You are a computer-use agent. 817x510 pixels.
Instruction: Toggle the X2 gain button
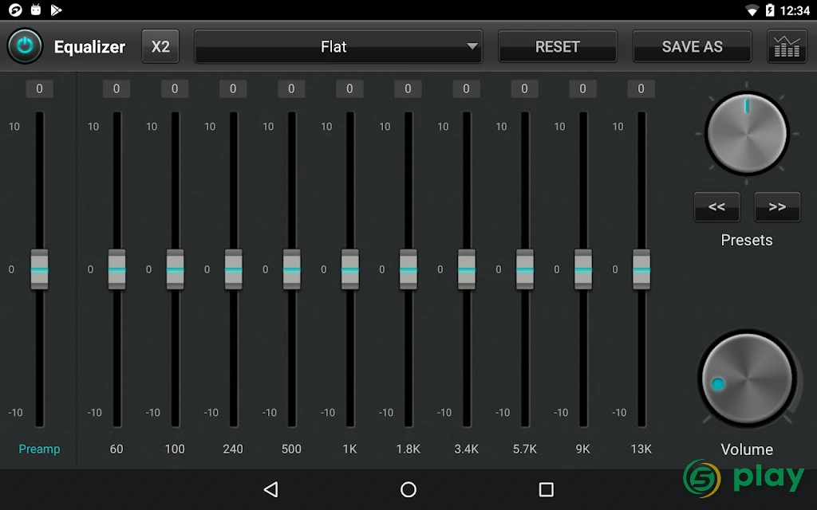tap(160, 46)
